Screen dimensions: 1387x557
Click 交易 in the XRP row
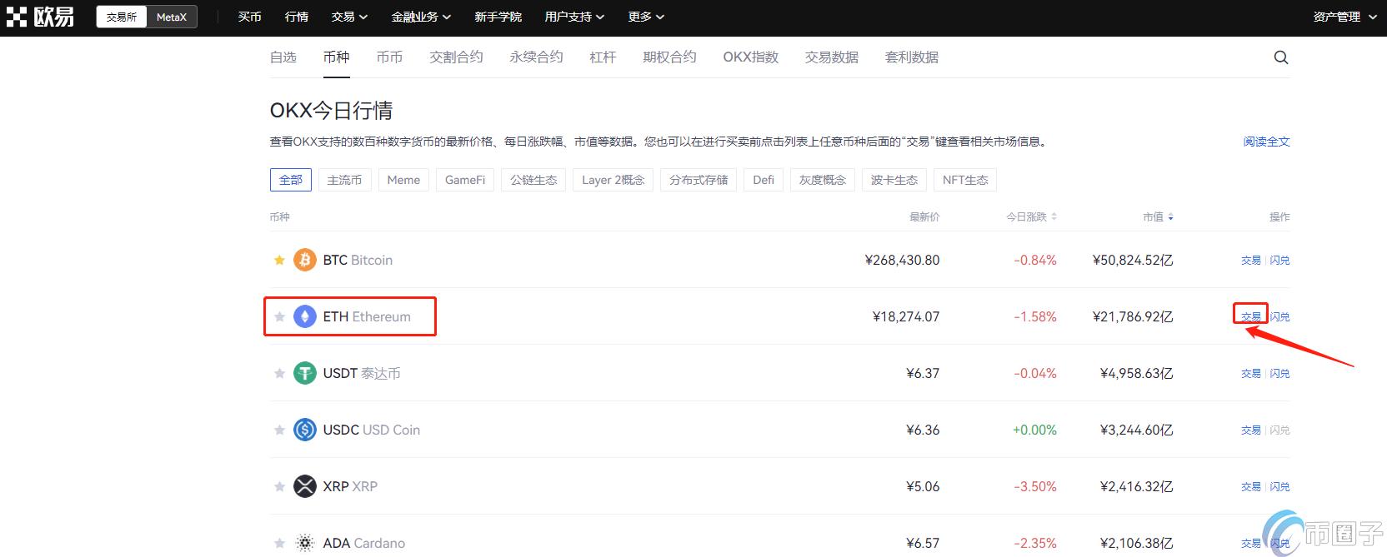coord(1251,487)
